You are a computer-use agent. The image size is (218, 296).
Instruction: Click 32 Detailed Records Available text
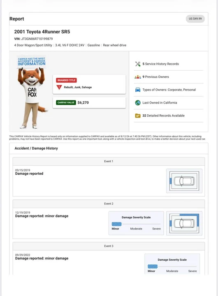coord(163,116)
